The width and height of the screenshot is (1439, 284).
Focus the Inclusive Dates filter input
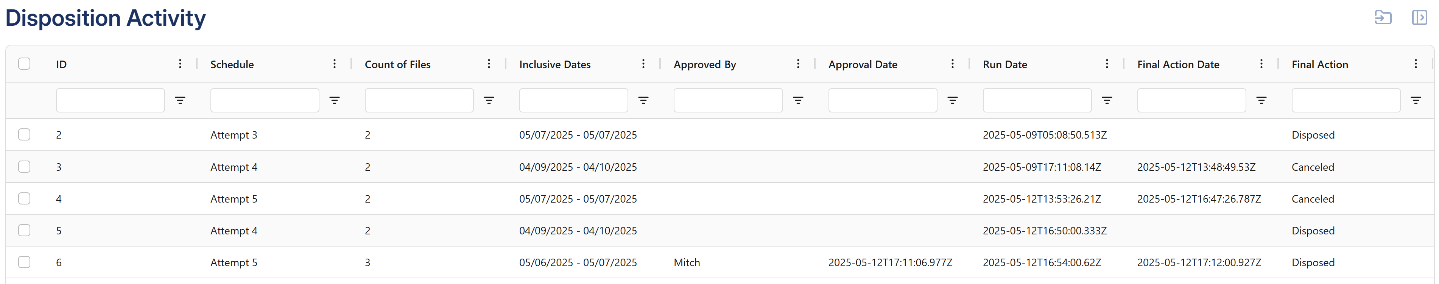coord(573,101)
